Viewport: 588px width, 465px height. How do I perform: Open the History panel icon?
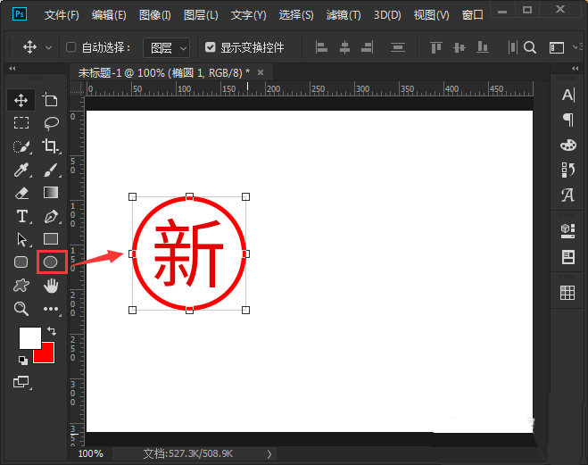pos(568,170)
